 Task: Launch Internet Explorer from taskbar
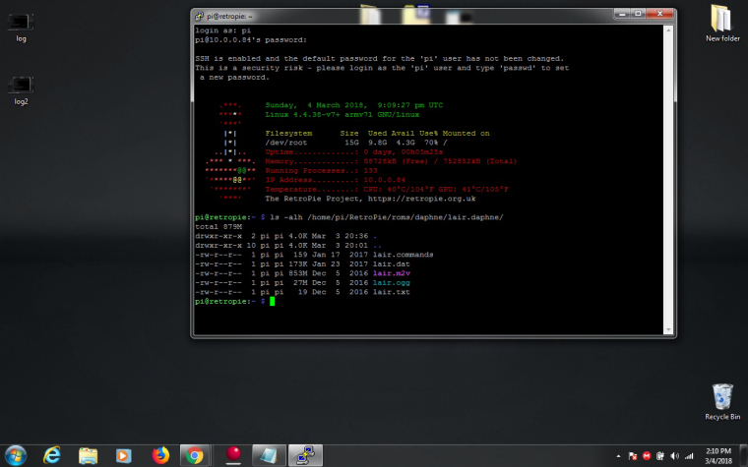pyautogui.click(x=51, y=455)
